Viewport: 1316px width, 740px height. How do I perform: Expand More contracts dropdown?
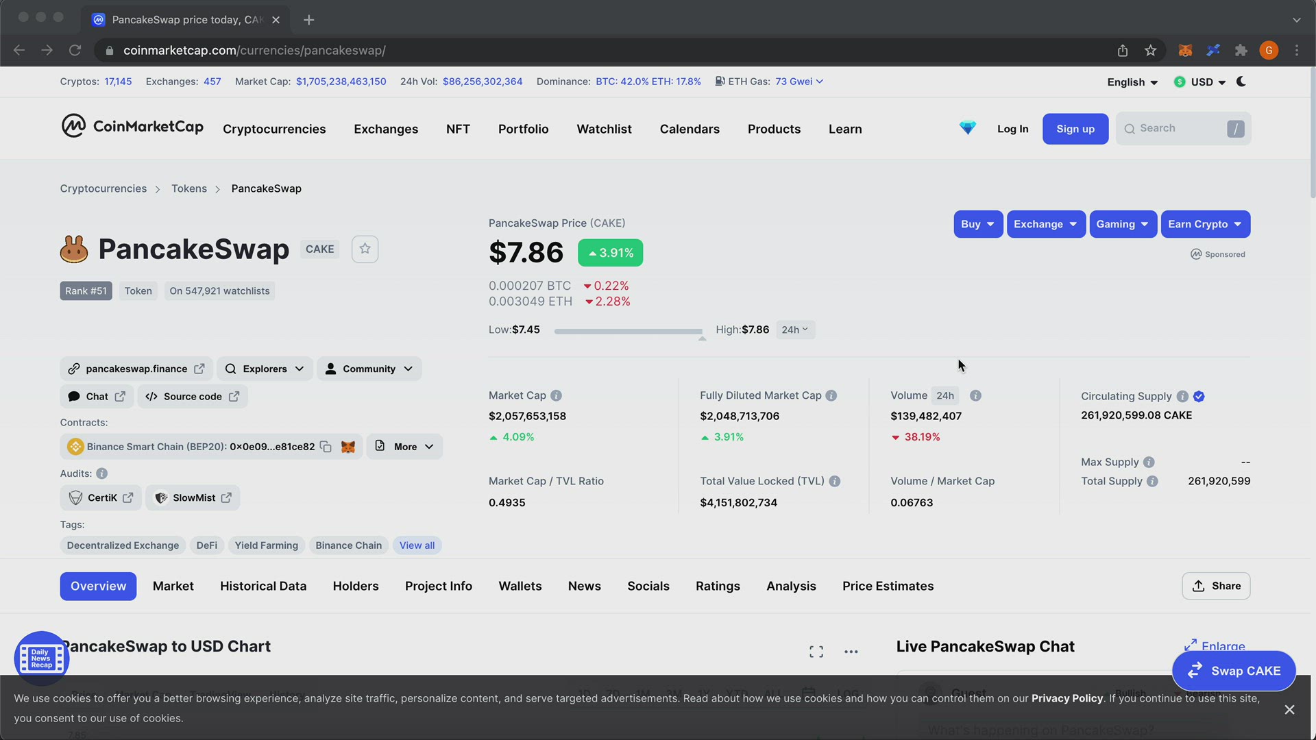click(404, 447)
